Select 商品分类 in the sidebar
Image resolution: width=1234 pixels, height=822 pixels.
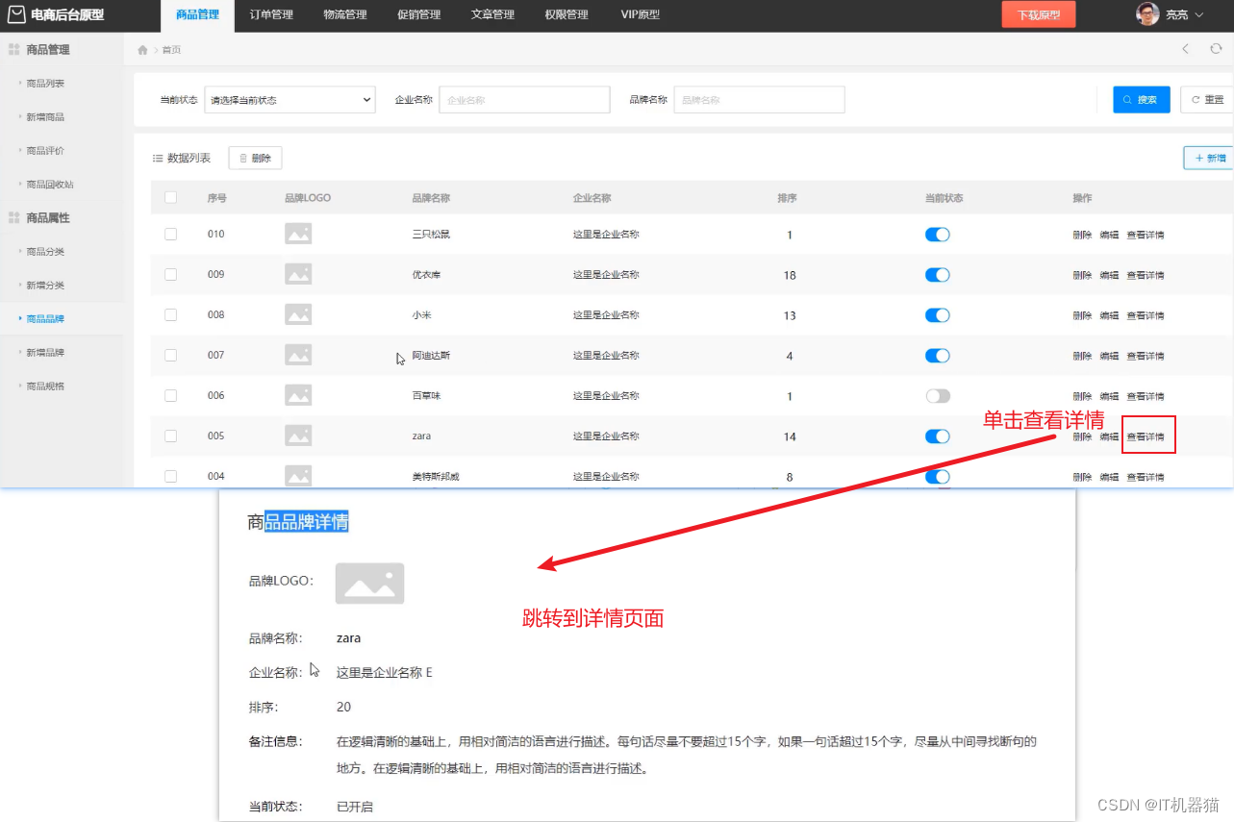click(45, 252)
